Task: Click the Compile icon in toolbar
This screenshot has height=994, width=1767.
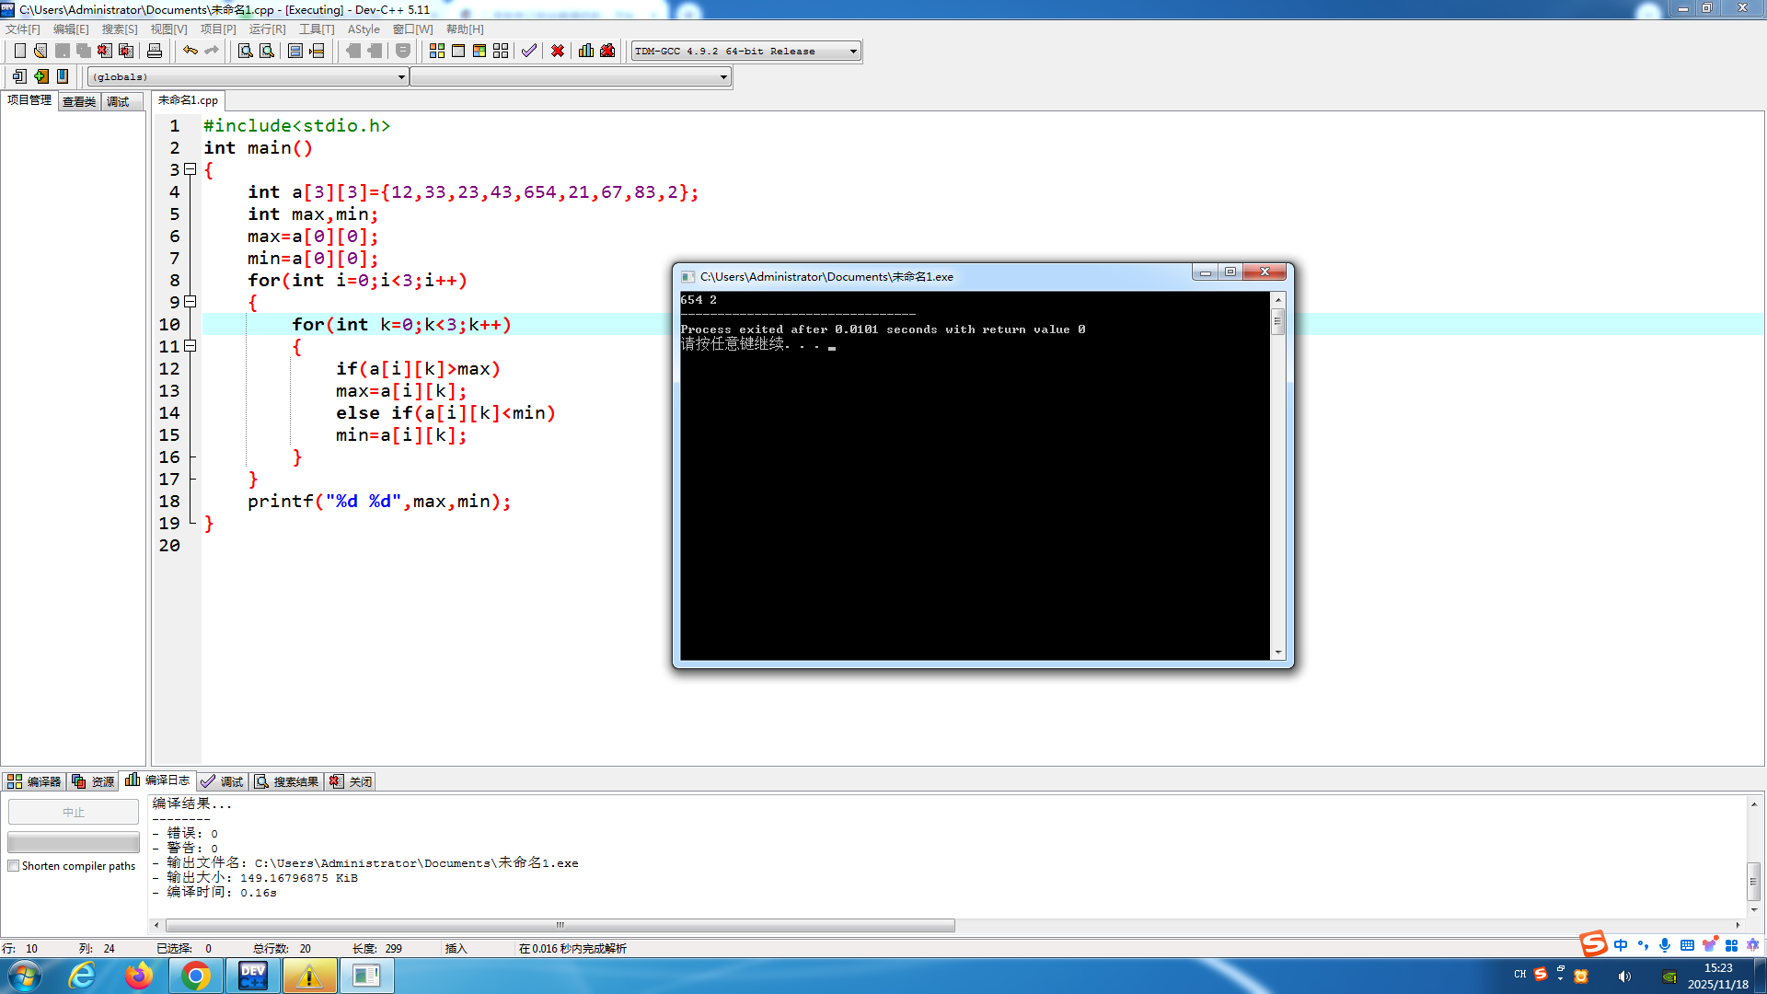Action: coord(437,51)
